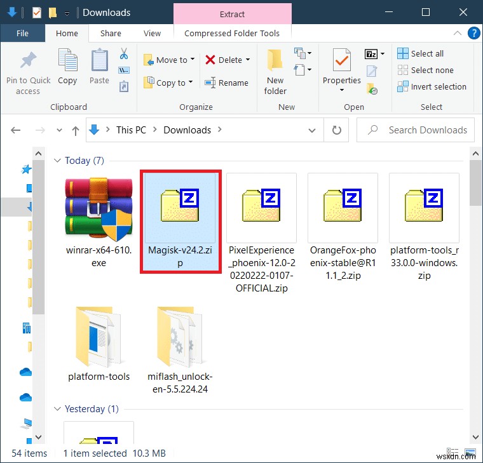This screenshot has height=463, width=483.
Task: Select the winrar-x64-610.exe file
Action: pyautogui.click(x=99, y=222)
